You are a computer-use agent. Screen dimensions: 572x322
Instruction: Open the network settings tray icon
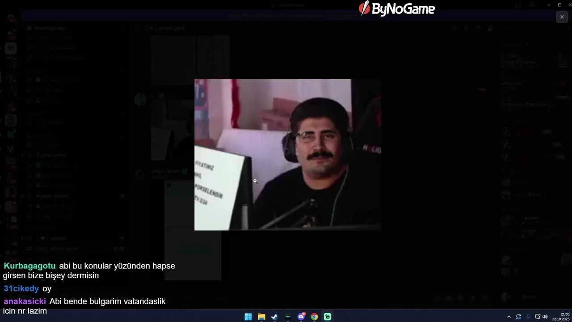click(x=538, y=317)
